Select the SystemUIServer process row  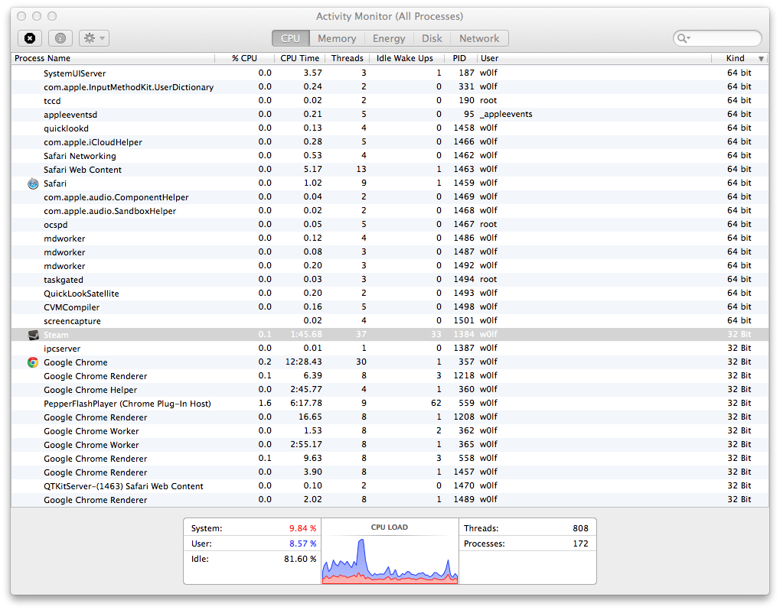390,73
